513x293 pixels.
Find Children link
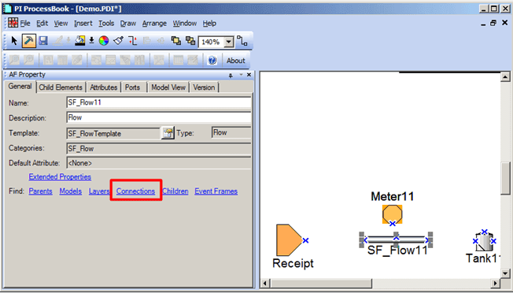[175, 191]
